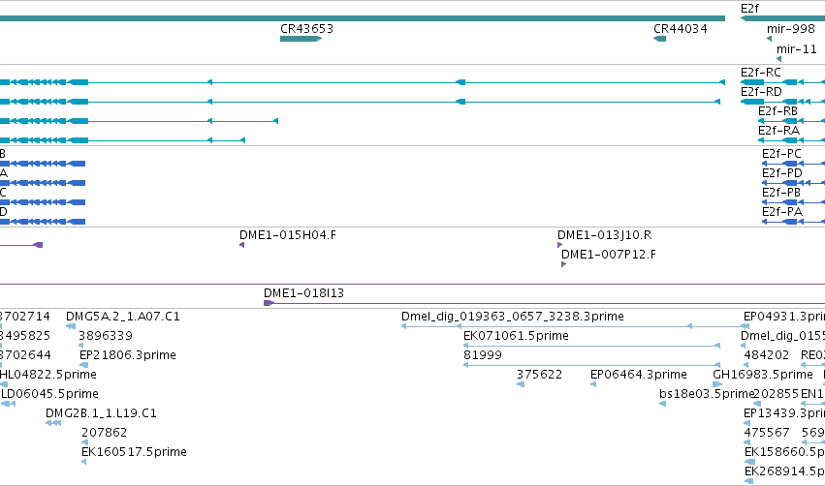Click the arrow marker under DME1-007P12.F

coord(563,265)
